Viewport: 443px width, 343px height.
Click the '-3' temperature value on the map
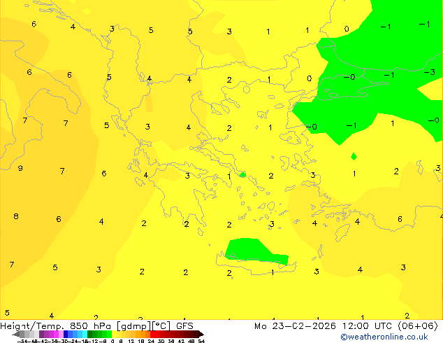[x=430, y=72]
